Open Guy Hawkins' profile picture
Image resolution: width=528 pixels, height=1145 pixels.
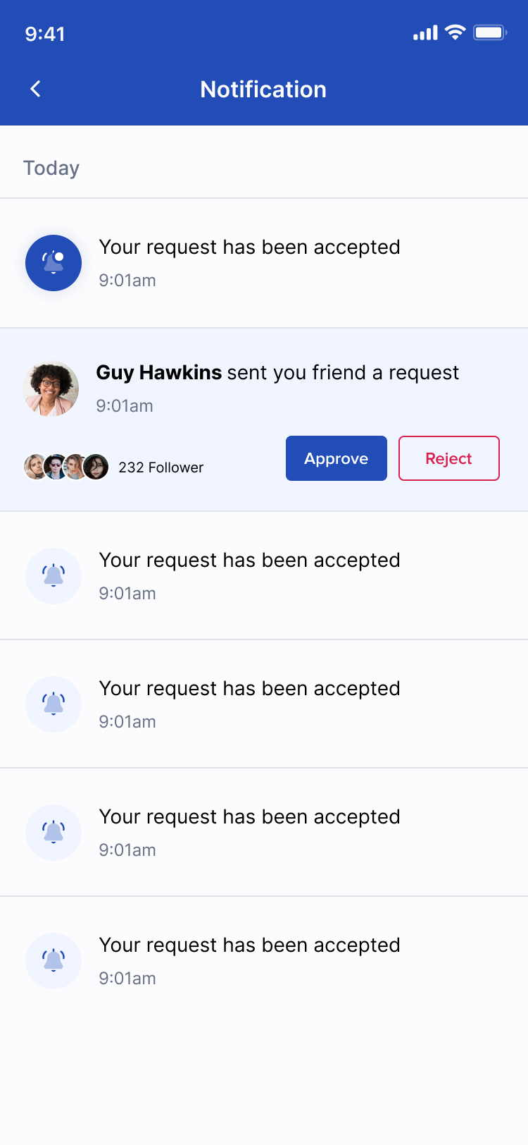pyautogui.click(x=51, y=388)
